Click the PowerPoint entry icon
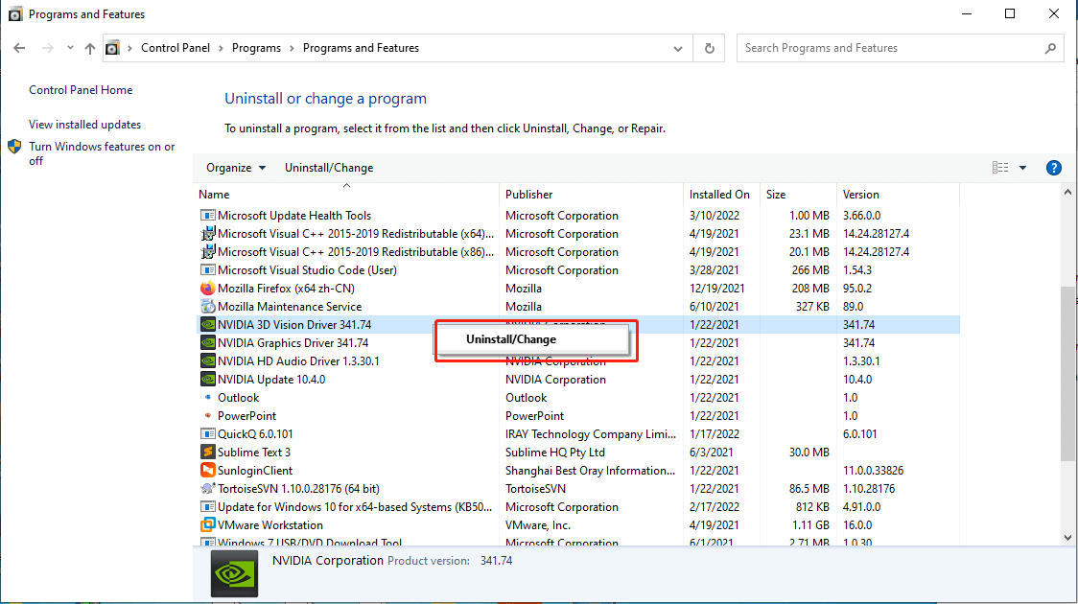The width and height of the screenshot is (1078, 604). pos(207,416)
